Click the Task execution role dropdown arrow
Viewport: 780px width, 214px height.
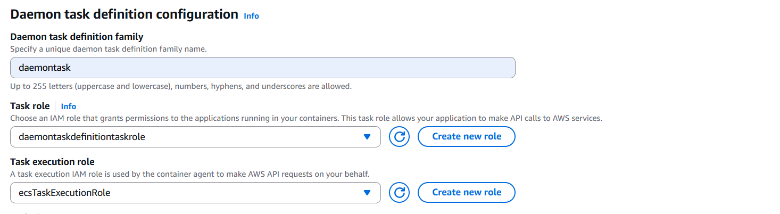click(367, 193)
